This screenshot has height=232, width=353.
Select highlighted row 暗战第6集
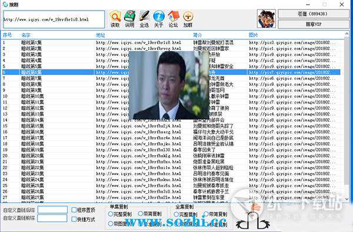tap(171, 72)
